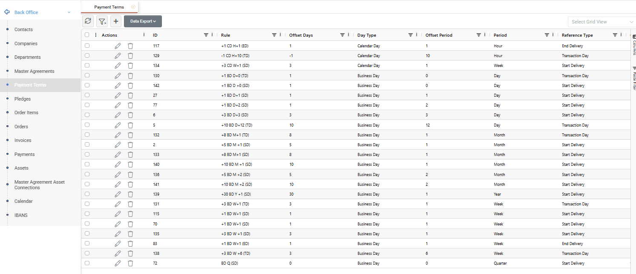Edit payment term ID 117
Image resolution: width=636 pixels, height=274 pixels.
118,46
